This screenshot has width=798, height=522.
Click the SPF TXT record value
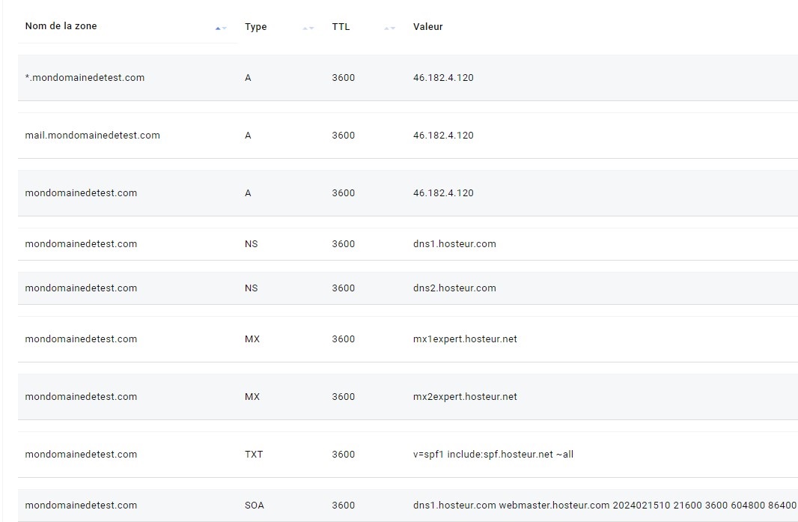[x=493, y=454]
